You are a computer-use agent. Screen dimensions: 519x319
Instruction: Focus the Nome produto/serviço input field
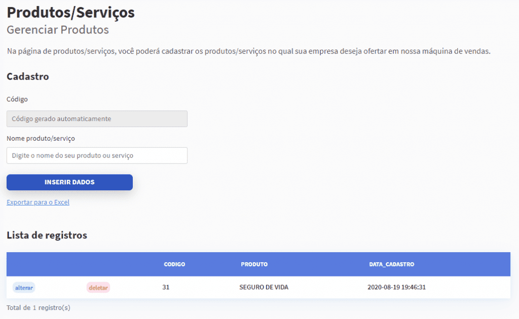(x=97, y=155)
